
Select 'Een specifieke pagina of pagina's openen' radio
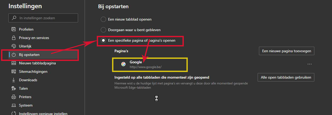click(103, 41)
